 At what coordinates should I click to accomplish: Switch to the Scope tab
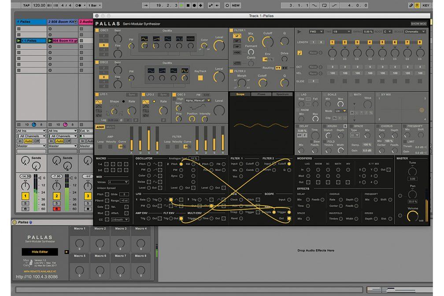[240, 94]
